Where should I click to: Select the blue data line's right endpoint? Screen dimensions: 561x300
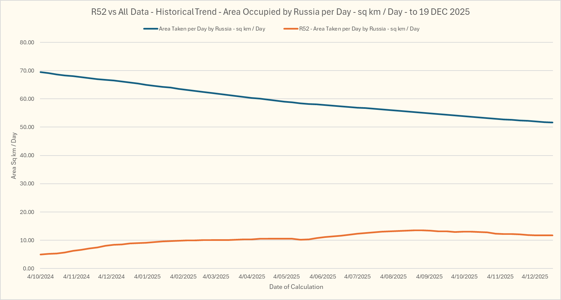(552, 122)
